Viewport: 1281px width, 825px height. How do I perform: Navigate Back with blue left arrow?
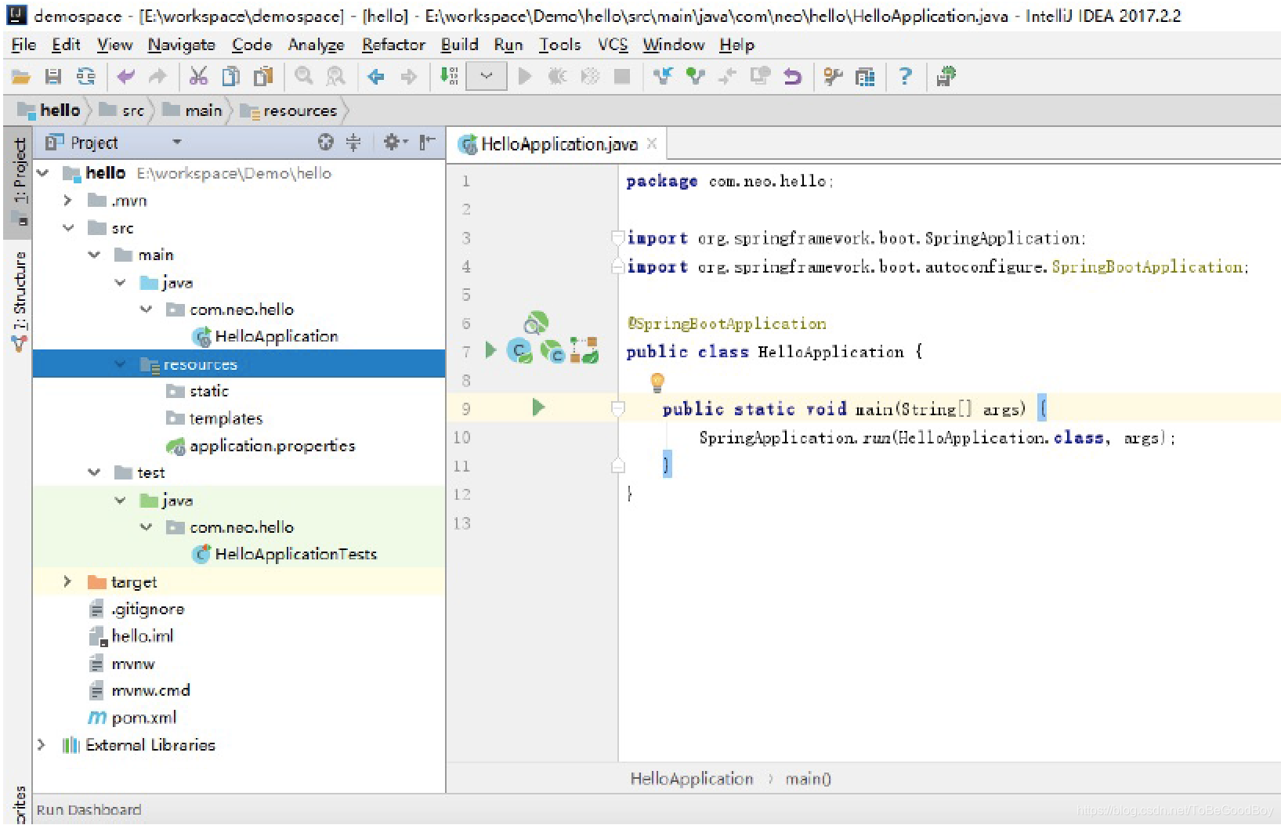pyautogui.click(x=376, y=77)
